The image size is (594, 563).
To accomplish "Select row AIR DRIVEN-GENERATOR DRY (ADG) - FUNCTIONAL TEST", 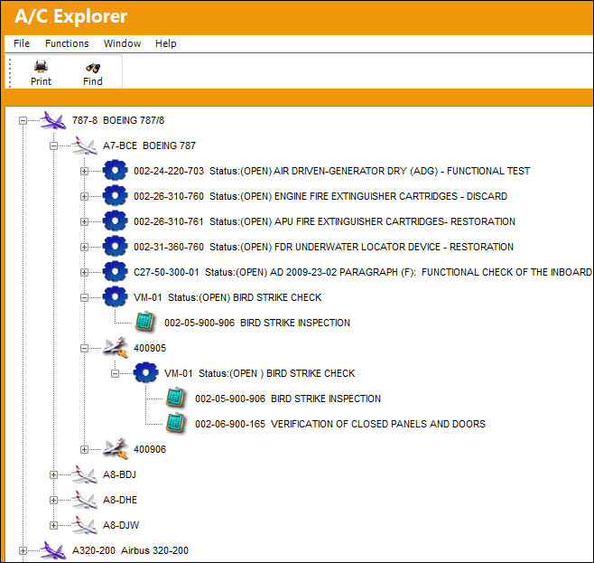I will (331, 171).
